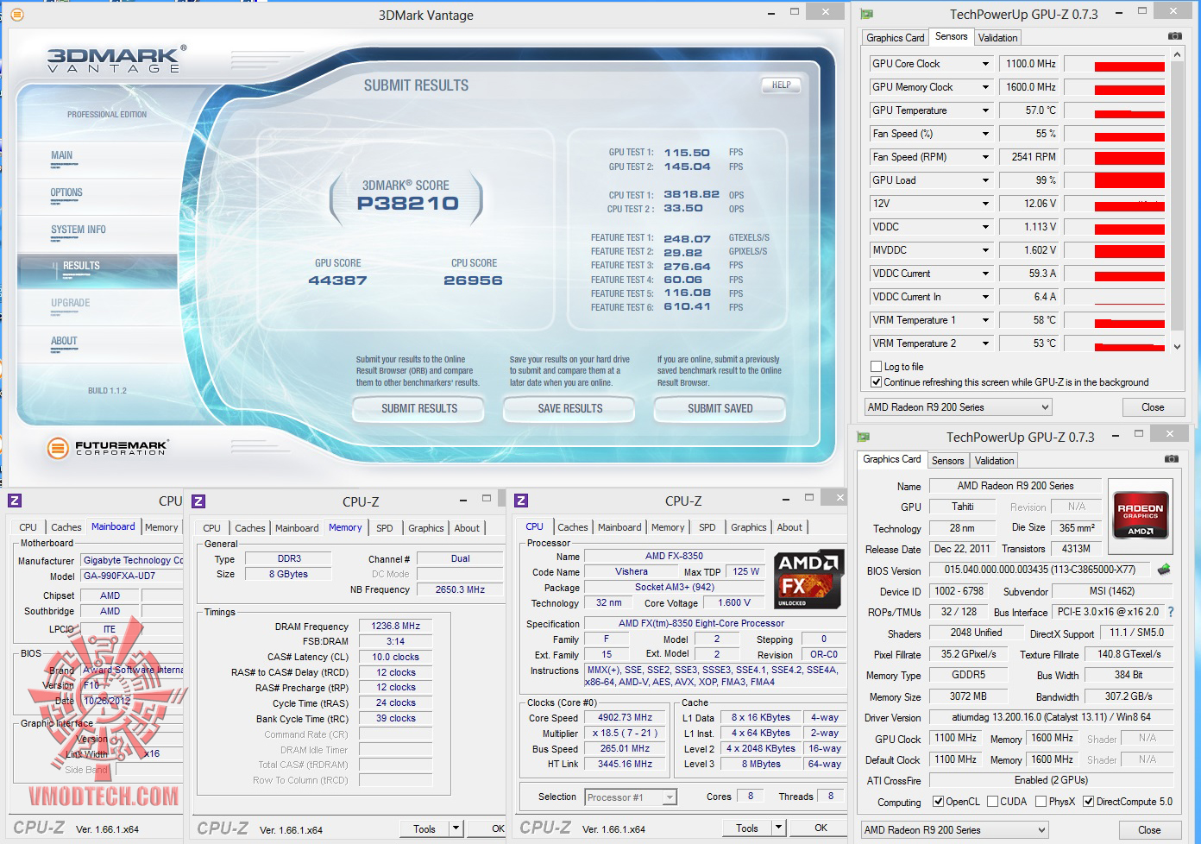Select the RESULTS section in 3DMark Vantage
1201x844 pixels.
tap(81, 266)
